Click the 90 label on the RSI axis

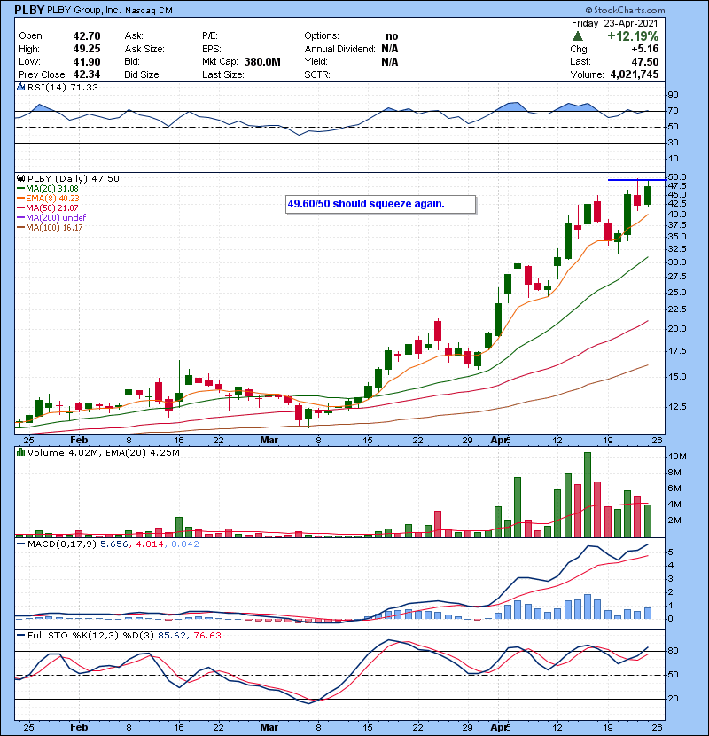coord(674,95)
